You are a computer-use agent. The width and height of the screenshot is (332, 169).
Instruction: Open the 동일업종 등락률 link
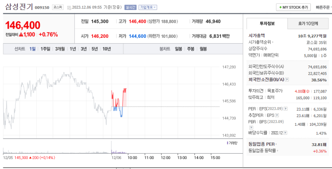(x=262, y=151)
